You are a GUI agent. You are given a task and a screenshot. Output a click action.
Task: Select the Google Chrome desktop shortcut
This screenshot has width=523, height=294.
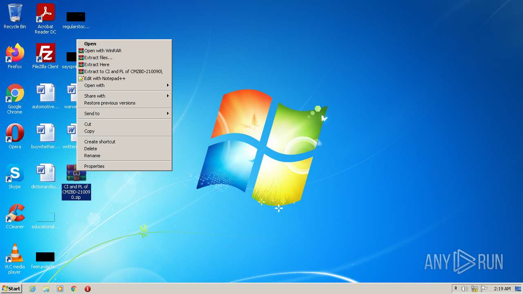click(15, 99)
